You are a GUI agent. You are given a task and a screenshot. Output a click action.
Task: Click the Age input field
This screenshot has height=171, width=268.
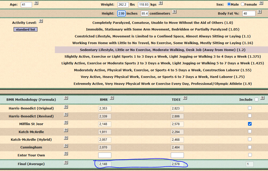coord(26,5)
